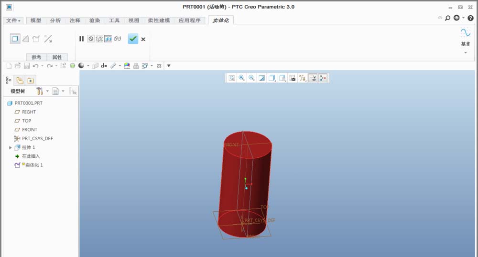Select the folder browser navigator tab

click(20, 80)
